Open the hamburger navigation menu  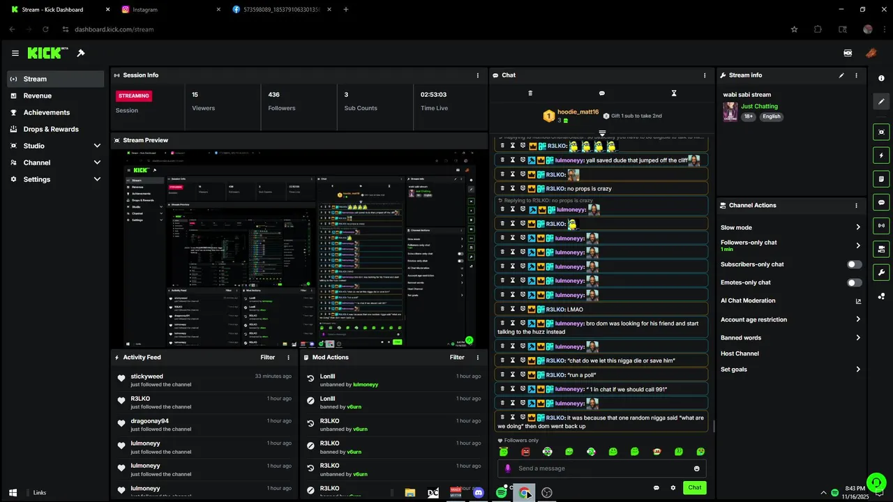[x=15, y=53]
